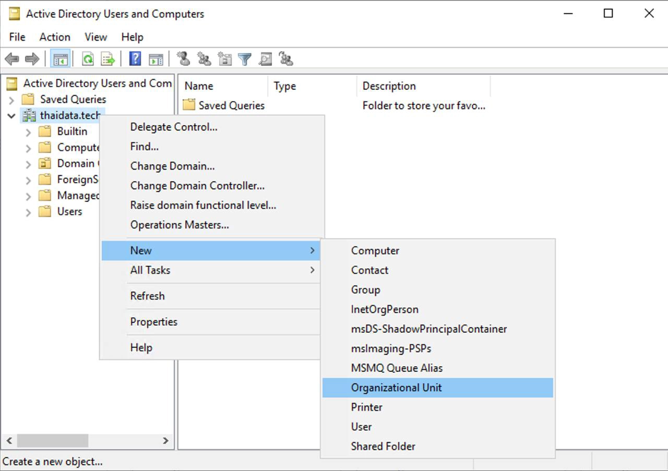This screenshot has width=668, height=471.
Task: Open the New submenu entry
Action: pos(211,250)
